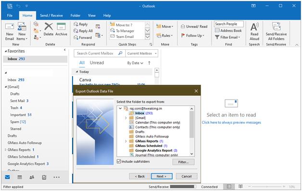Show All messages filter
The image size is (302, 191).
[x=82, y=63]
